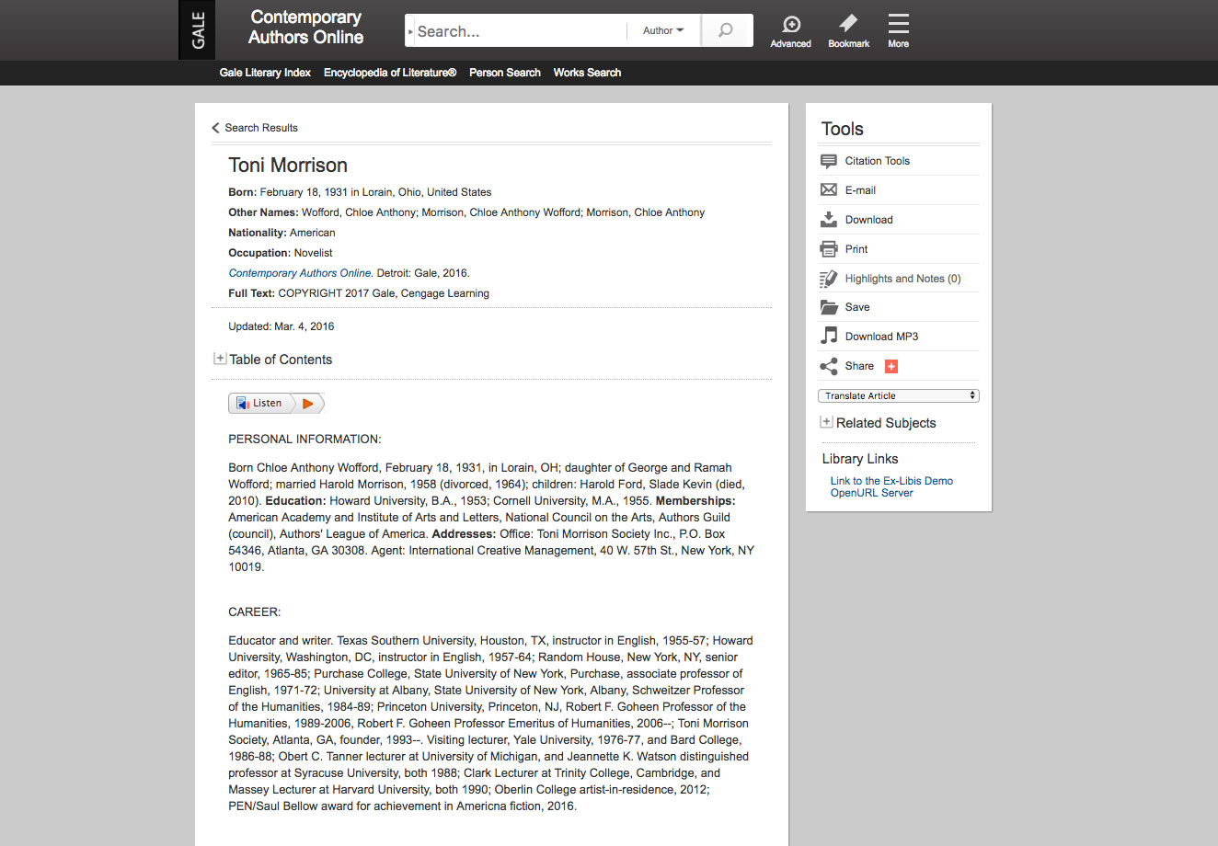
Task: Click the E-mail envelope icon
Action: (x=829, y=190)
